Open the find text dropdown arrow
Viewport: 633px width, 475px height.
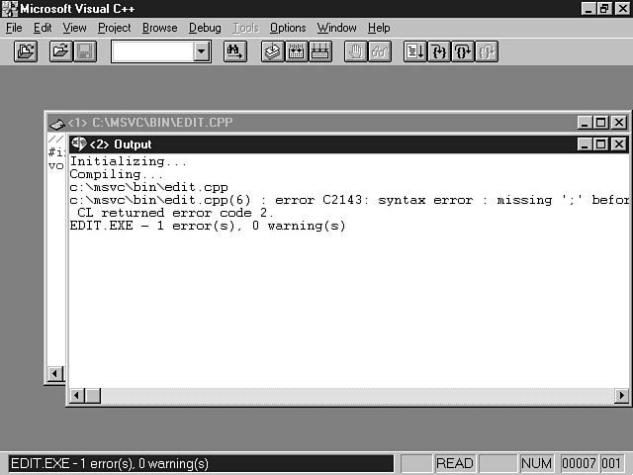(x=202, y=51)
